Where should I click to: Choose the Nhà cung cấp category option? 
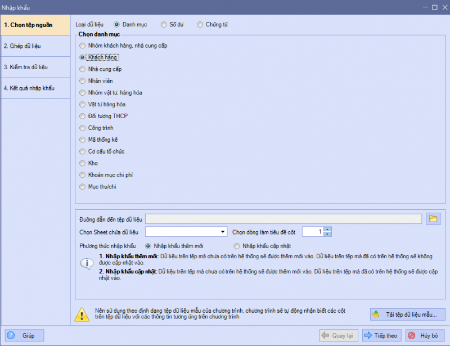pyautogui.click(x=83, y=69)
